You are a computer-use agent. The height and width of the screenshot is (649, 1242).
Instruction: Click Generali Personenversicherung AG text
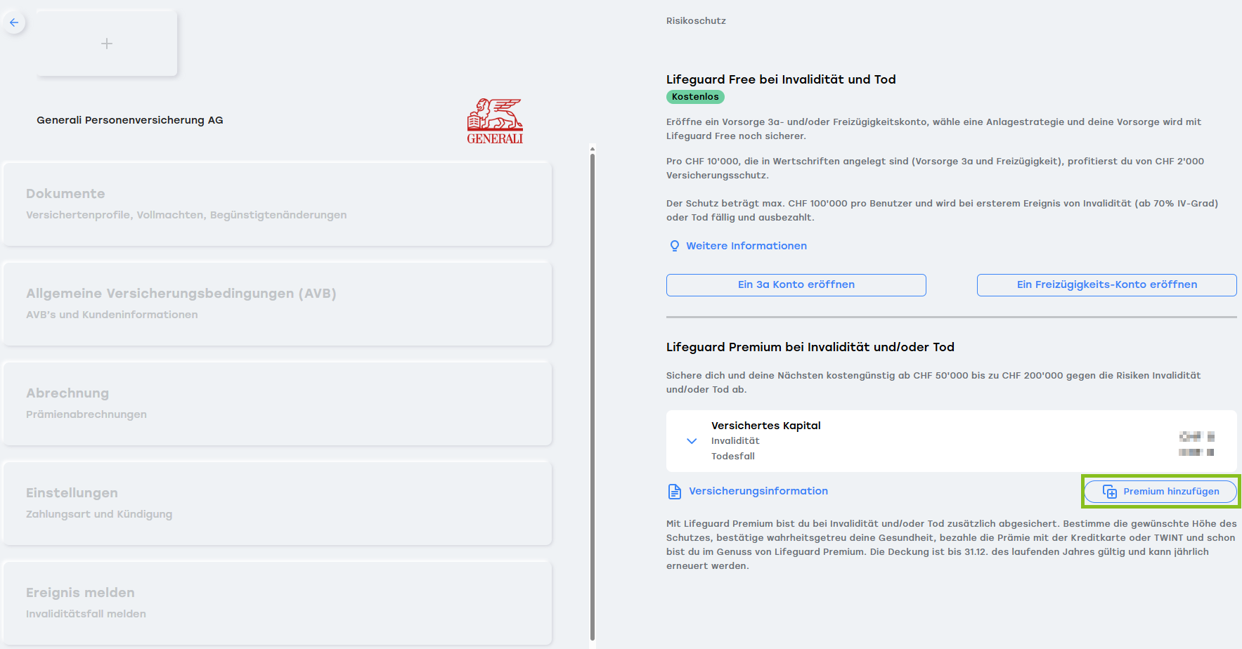(130, 120)
